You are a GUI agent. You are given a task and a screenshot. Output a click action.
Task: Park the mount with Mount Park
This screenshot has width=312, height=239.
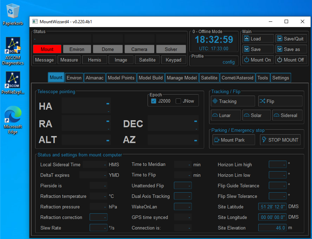point(234,140)
